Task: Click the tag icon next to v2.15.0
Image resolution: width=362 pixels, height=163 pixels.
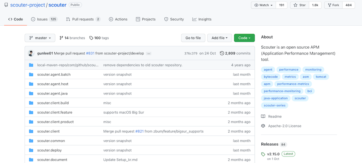Action: [x=263, y=154]
